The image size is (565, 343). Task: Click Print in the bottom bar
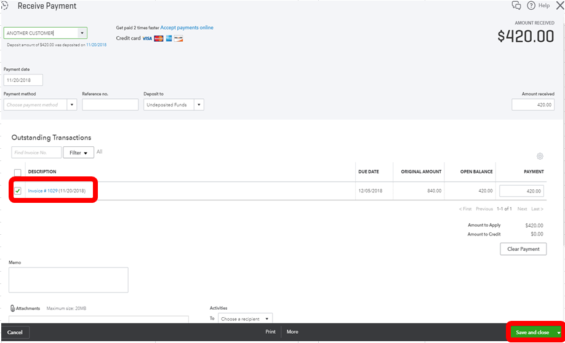tap(270, 332)
